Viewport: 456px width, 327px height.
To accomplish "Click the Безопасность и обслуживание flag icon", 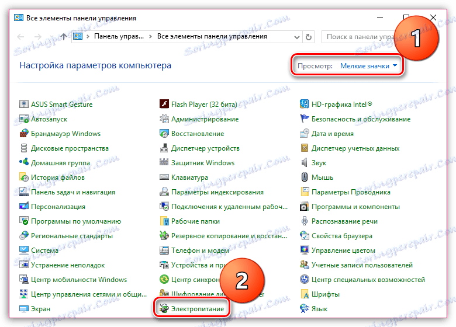I will 304,119.
